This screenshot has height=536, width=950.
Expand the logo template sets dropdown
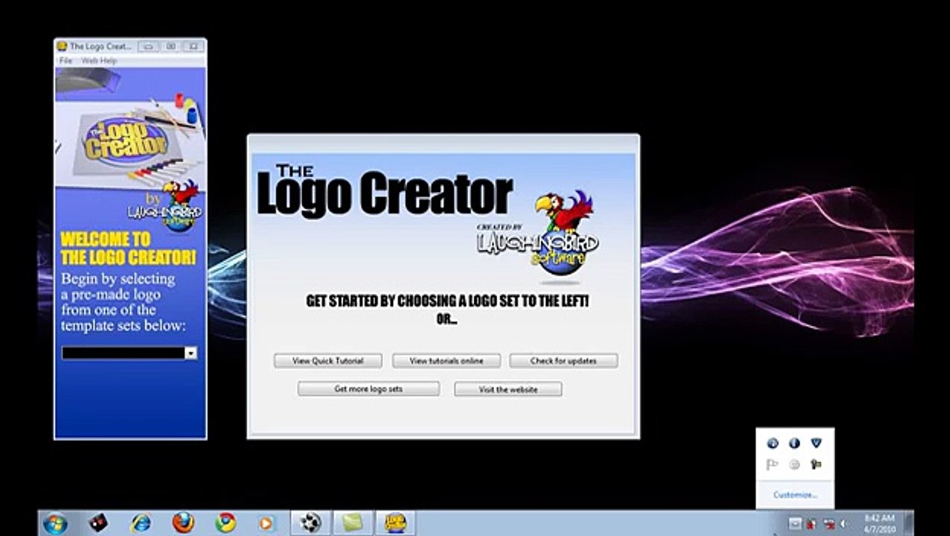point(191,353)
